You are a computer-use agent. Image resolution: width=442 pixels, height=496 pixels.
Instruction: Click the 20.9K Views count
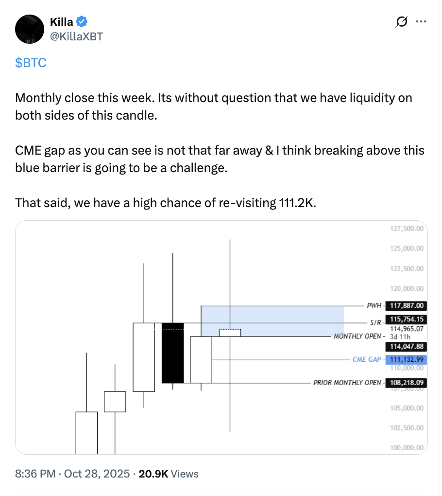167,474
